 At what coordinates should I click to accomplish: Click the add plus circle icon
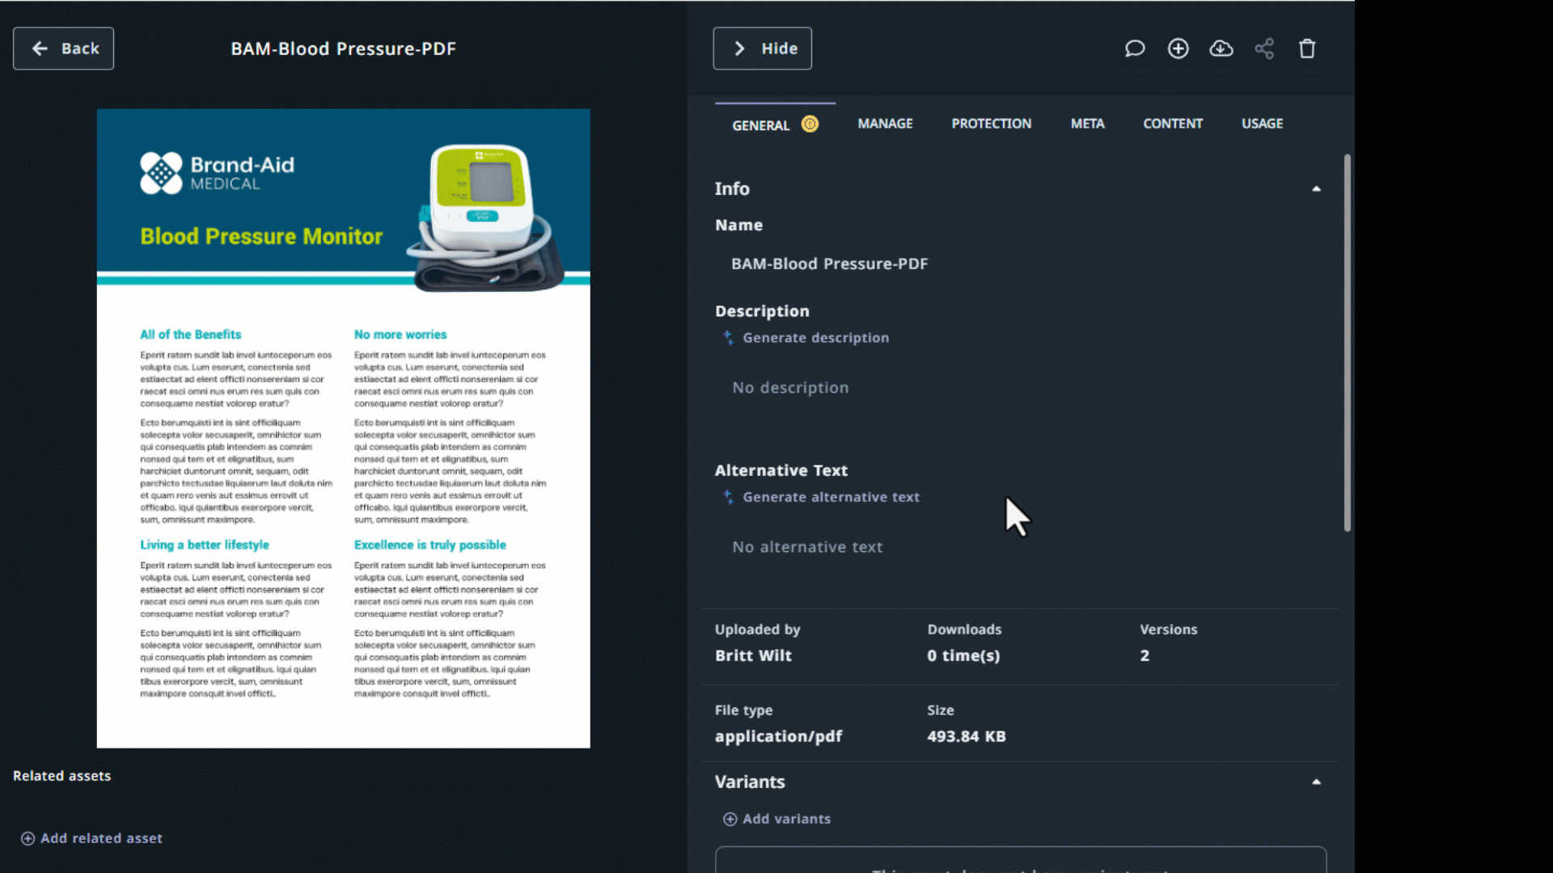(x=1178, y=48)
